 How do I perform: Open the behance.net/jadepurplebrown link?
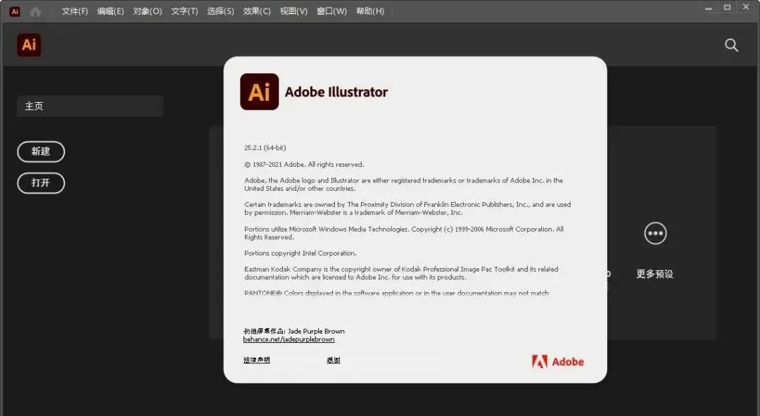point(289,339)
